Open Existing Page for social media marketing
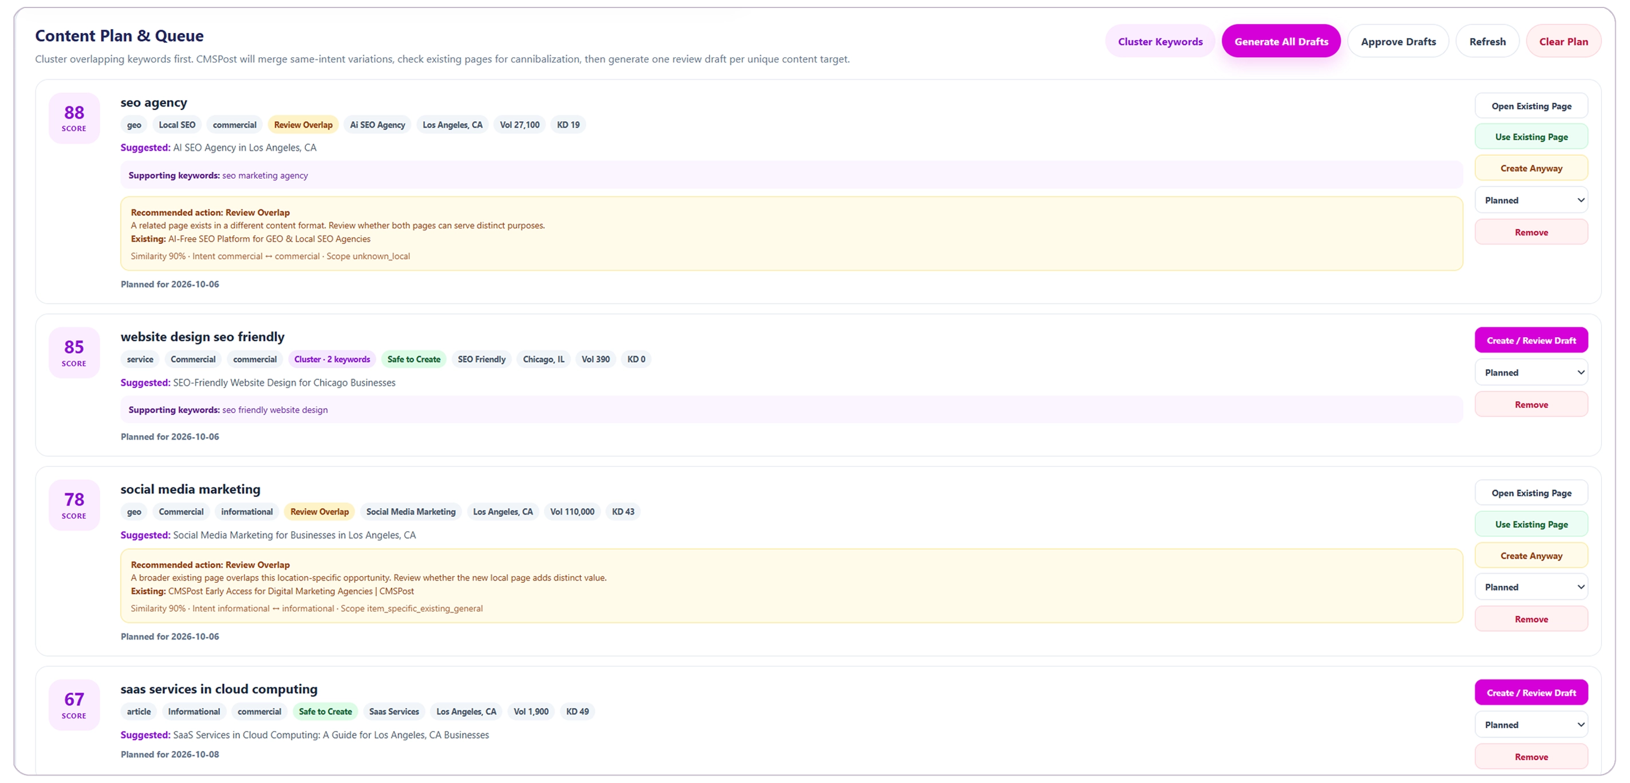 (1532, 493)
